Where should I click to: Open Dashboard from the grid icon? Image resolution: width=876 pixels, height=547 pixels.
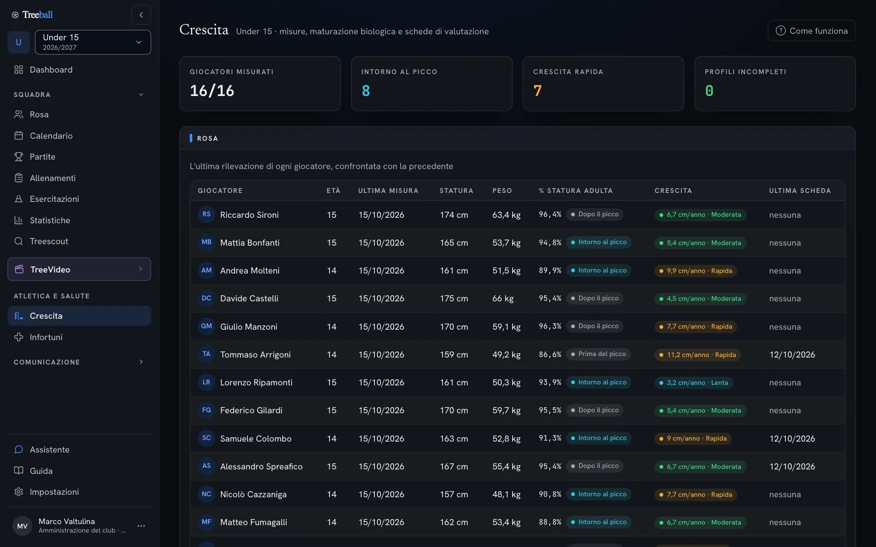(18, 70)
